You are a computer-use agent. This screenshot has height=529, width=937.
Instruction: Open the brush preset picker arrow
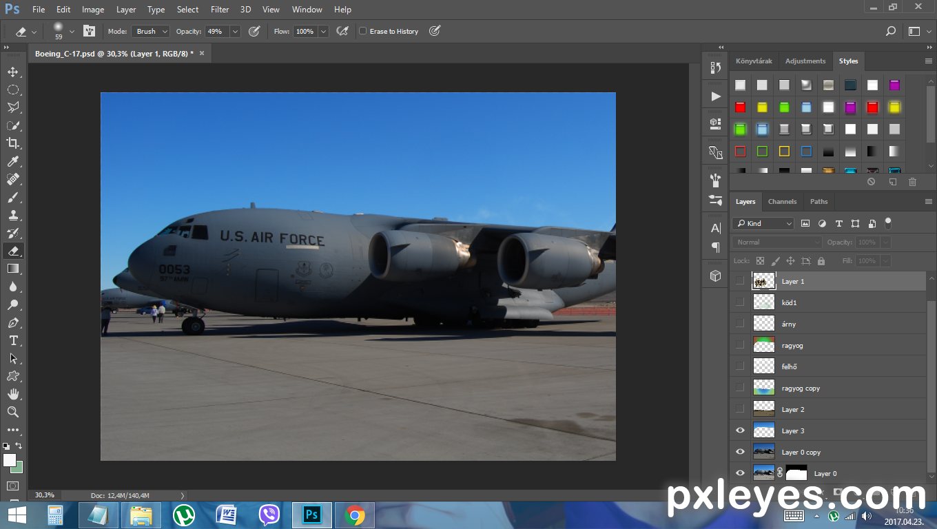click(72, 31)
